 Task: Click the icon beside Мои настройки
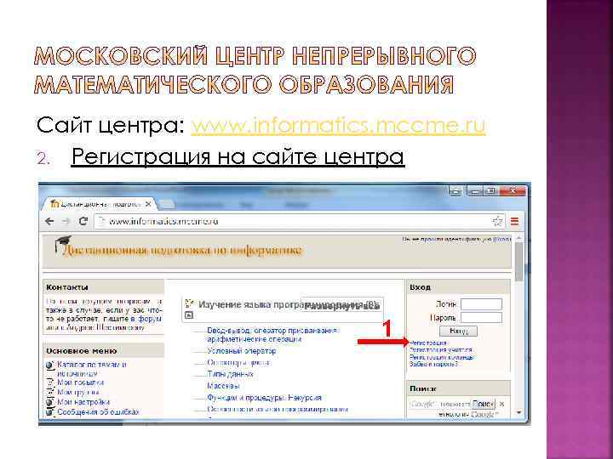tap(49, 402)
